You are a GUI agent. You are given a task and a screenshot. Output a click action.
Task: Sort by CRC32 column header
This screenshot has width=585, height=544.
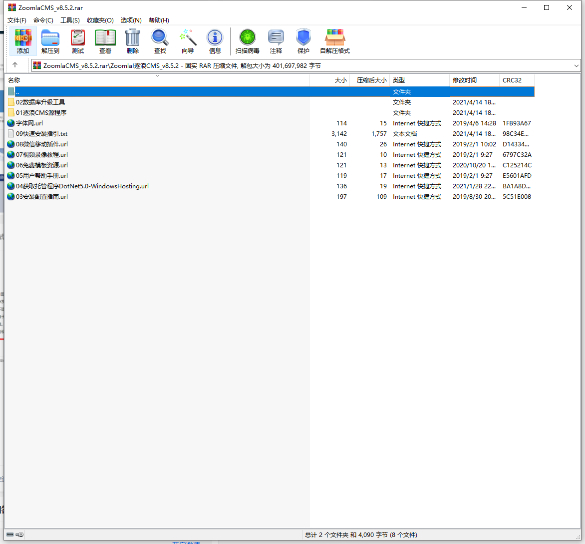click(x=517, y=80)
